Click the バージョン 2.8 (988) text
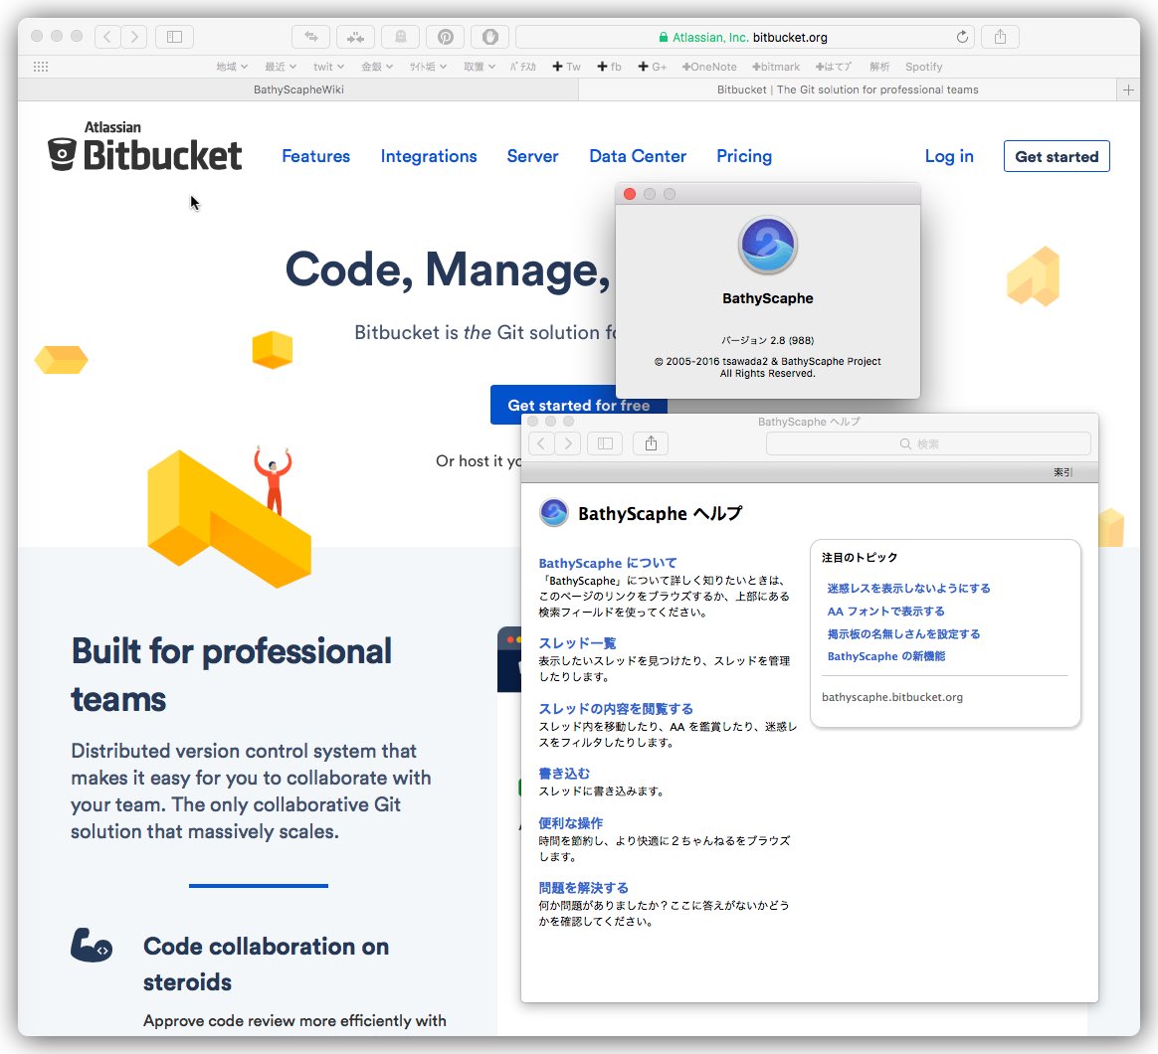1158x1054 pixels. click(x=767, y=340)
